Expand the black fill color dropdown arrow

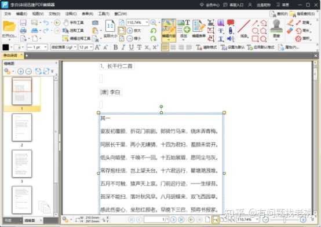11,47
